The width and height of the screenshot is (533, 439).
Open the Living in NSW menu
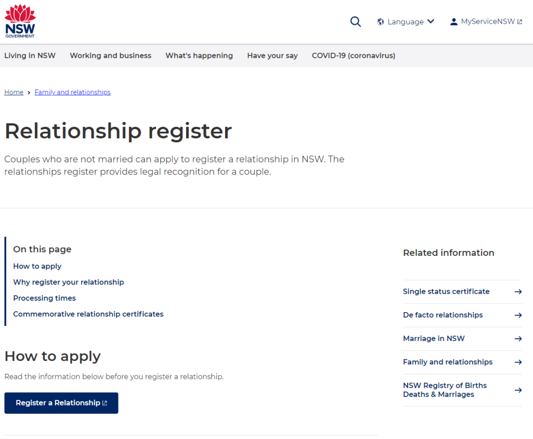[x=30, y=55]
